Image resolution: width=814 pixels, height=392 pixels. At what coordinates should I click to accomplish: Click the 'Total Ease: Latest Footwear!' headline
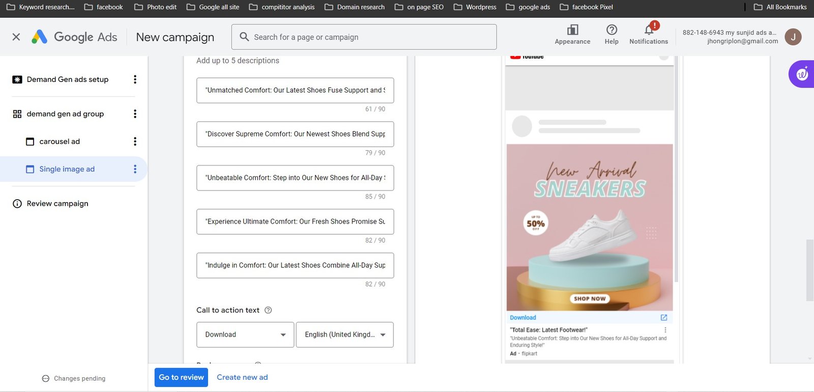pos(549,330)
